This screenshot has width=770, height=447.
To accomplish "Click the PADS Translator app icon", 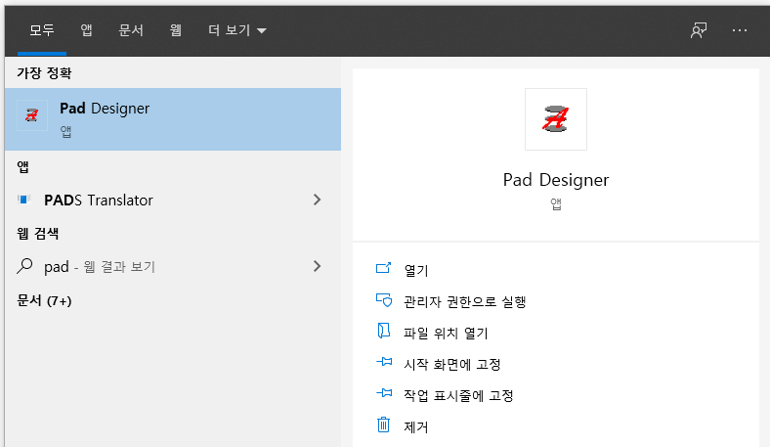I will coord(23,200).
